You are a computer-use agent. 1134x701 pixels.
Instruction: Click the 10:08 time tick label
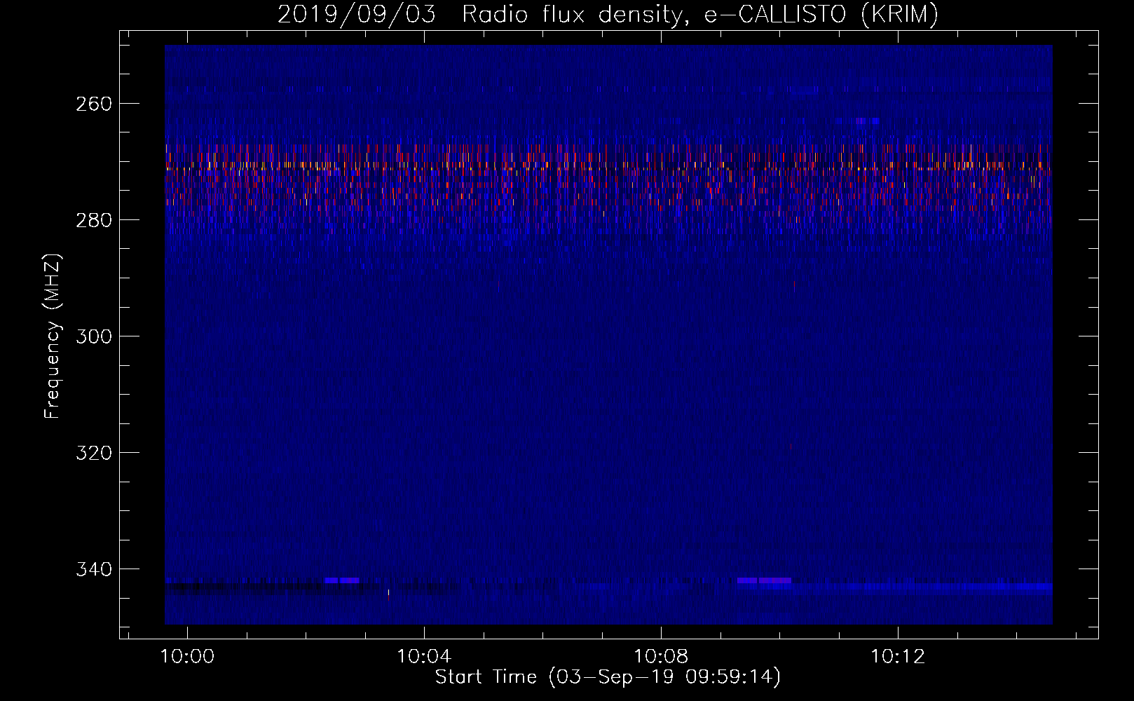pyautogui.click(x=661, y=657)
